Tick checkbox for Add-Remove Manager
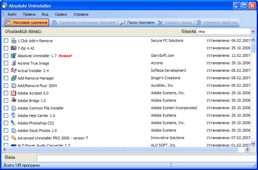 pyautogui.click(x=6, y=78)
